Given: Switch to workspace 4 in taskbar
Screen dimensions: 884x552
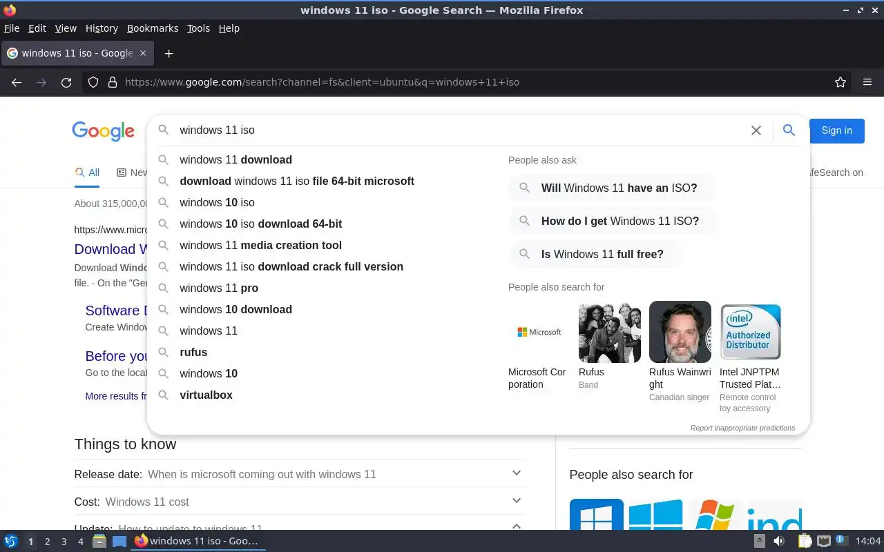Looking at the screenshot, I should 80,542.
